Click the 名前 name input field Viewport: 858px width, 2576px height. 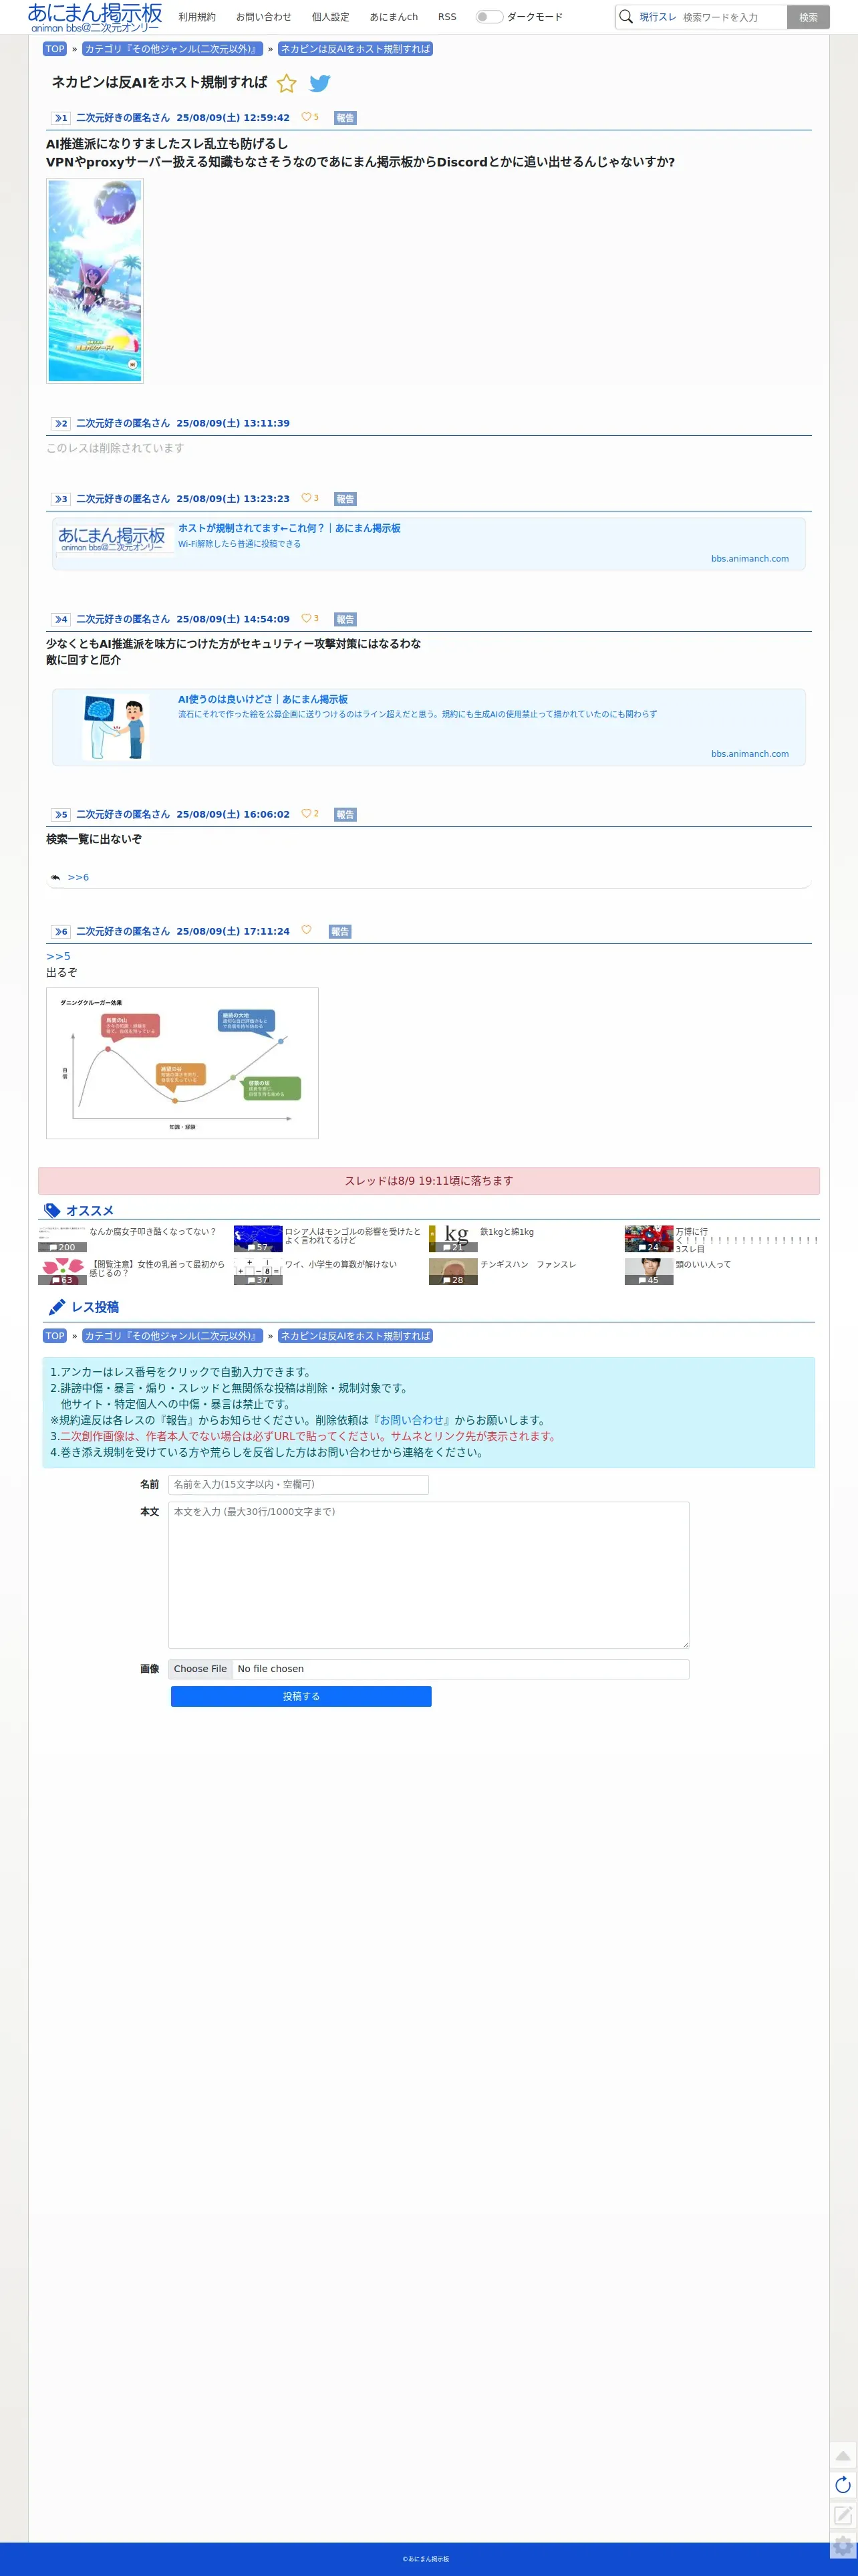(298, 1484)
